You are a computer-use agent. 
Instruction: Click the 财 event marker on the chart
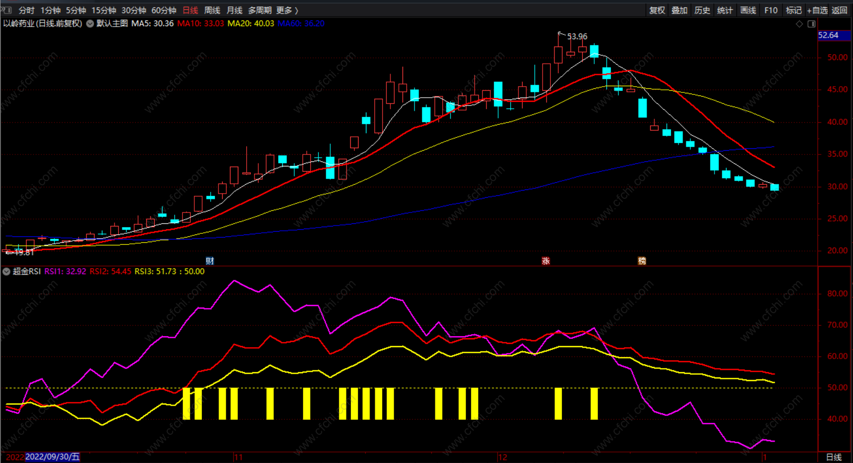(210, 261)
